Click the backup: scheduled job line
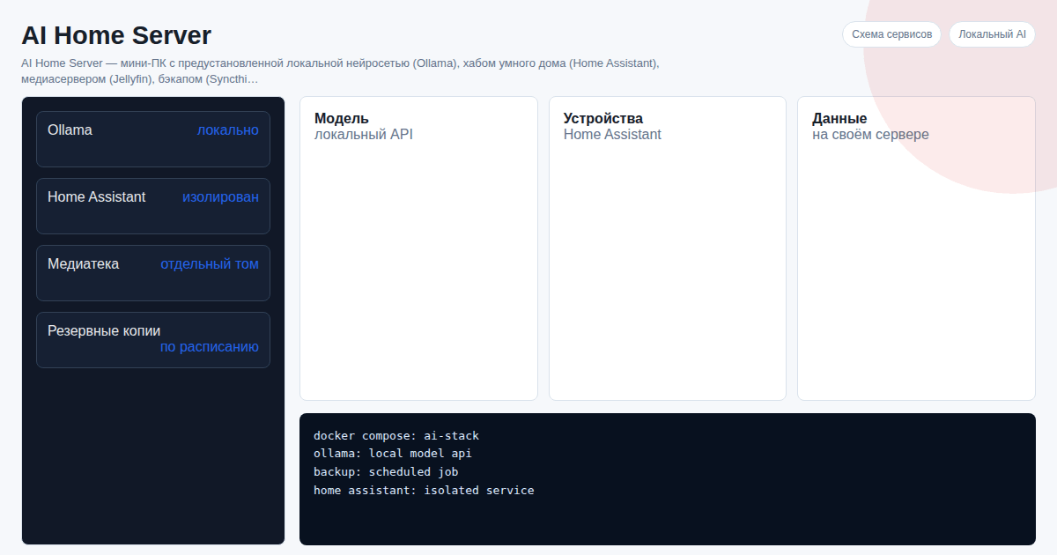Image resolution: width=1057 pixels, height=555 pixels. pyautogui.click(x=386, y=472)
